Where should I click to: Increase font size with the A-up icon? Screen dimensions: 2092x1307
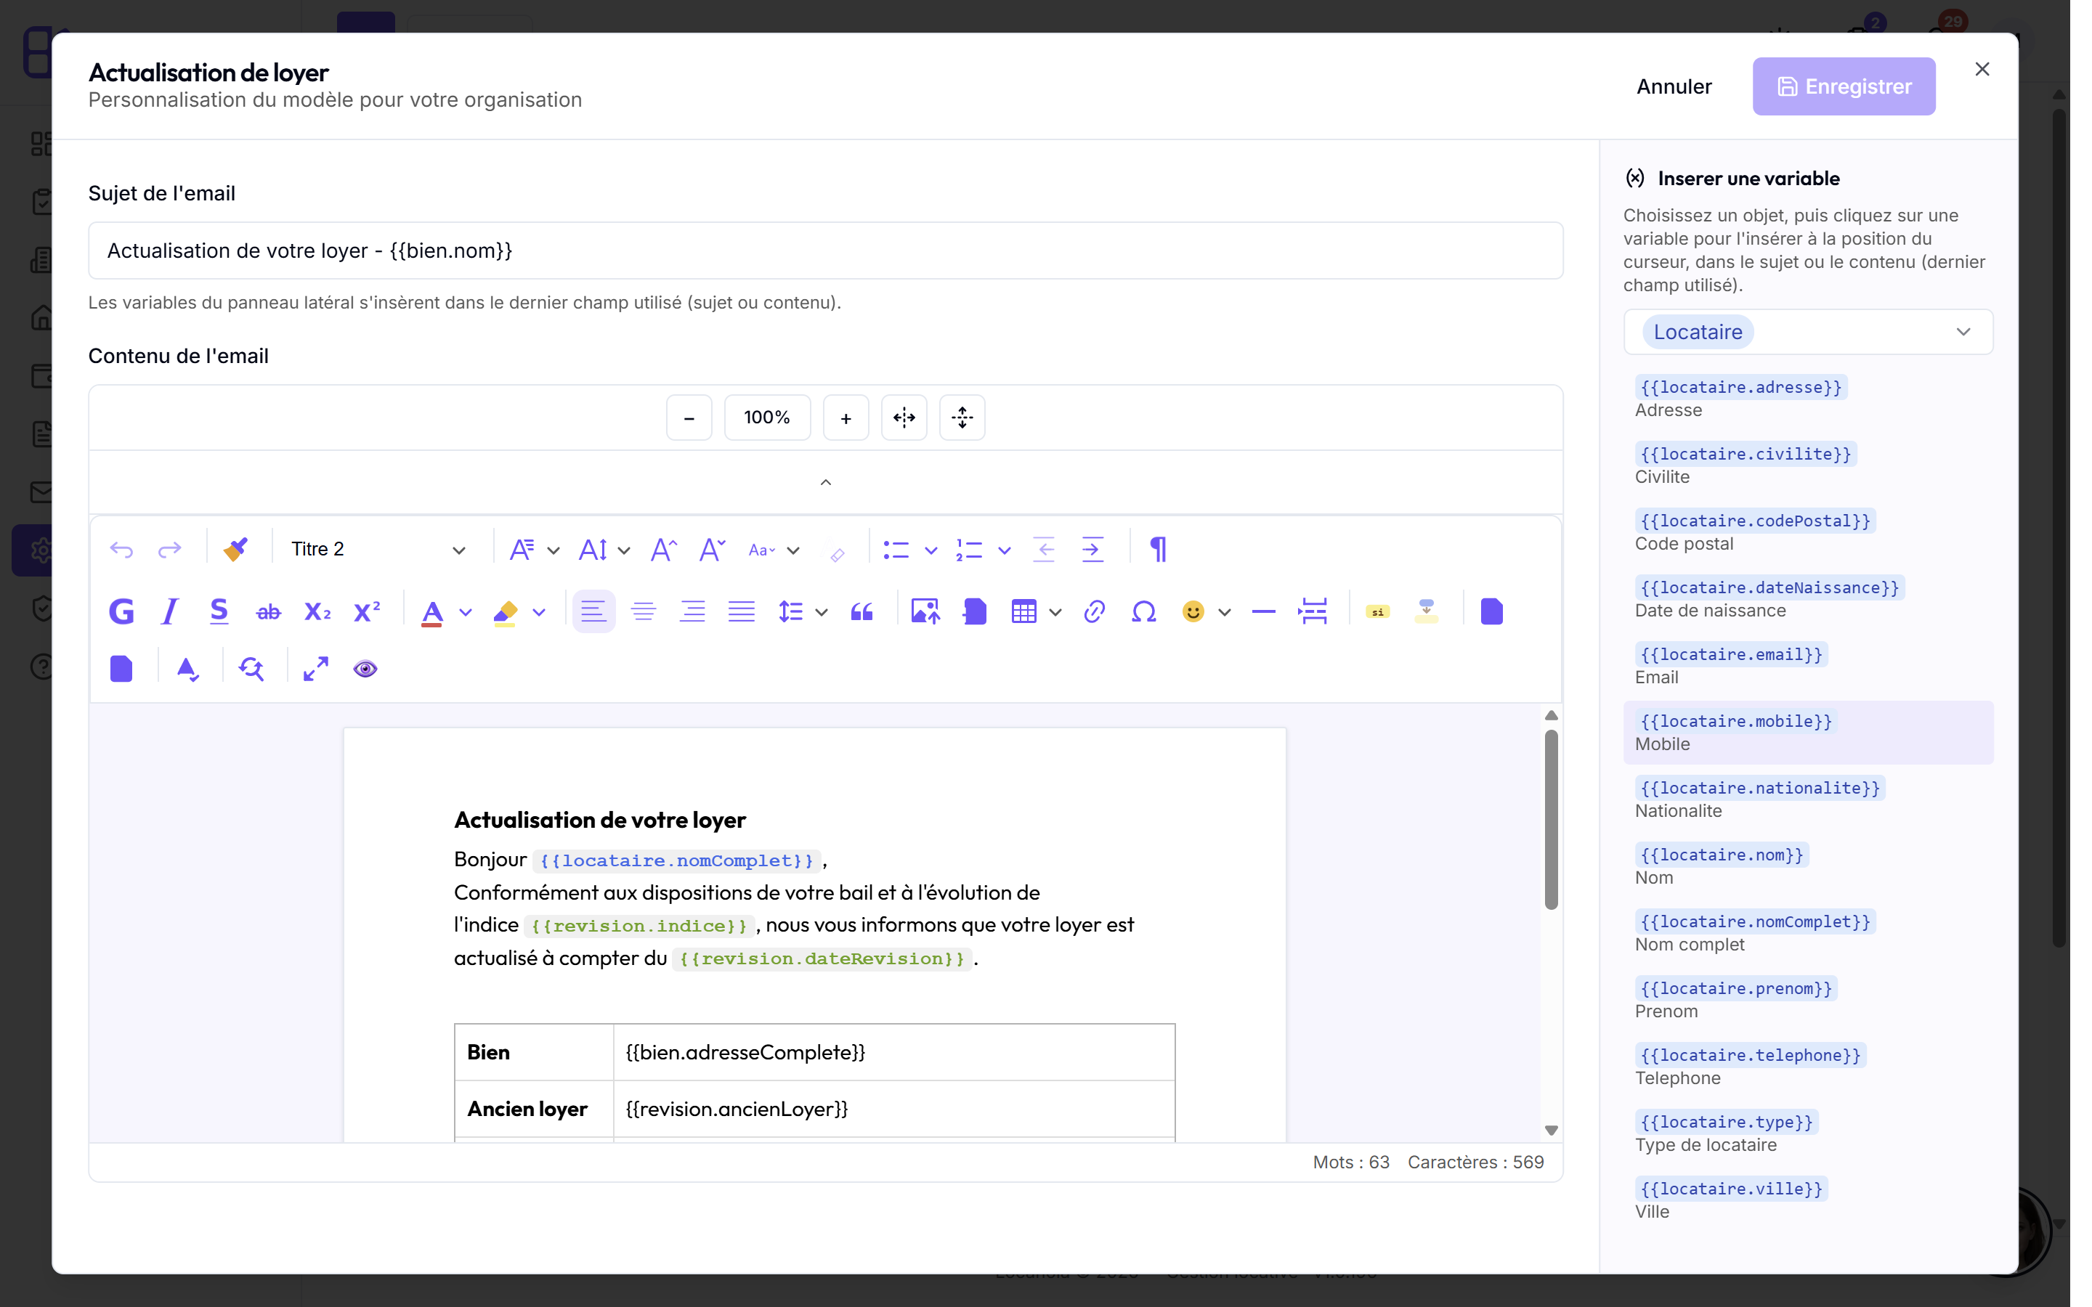tap(663, 550)
